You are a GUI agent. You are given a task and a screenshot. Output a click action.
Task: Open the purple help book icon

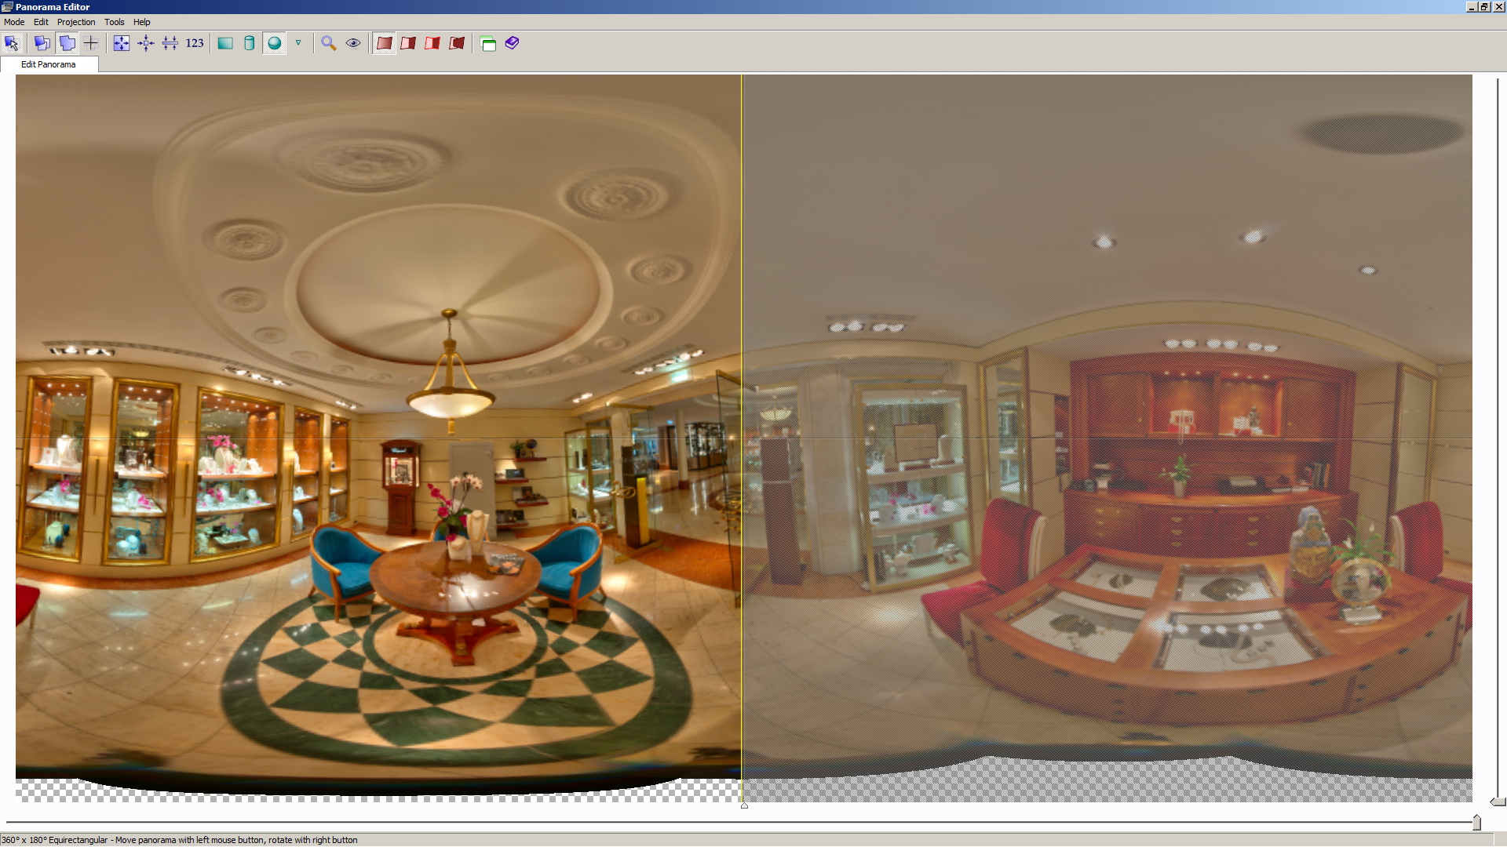[x=513, y=43]
